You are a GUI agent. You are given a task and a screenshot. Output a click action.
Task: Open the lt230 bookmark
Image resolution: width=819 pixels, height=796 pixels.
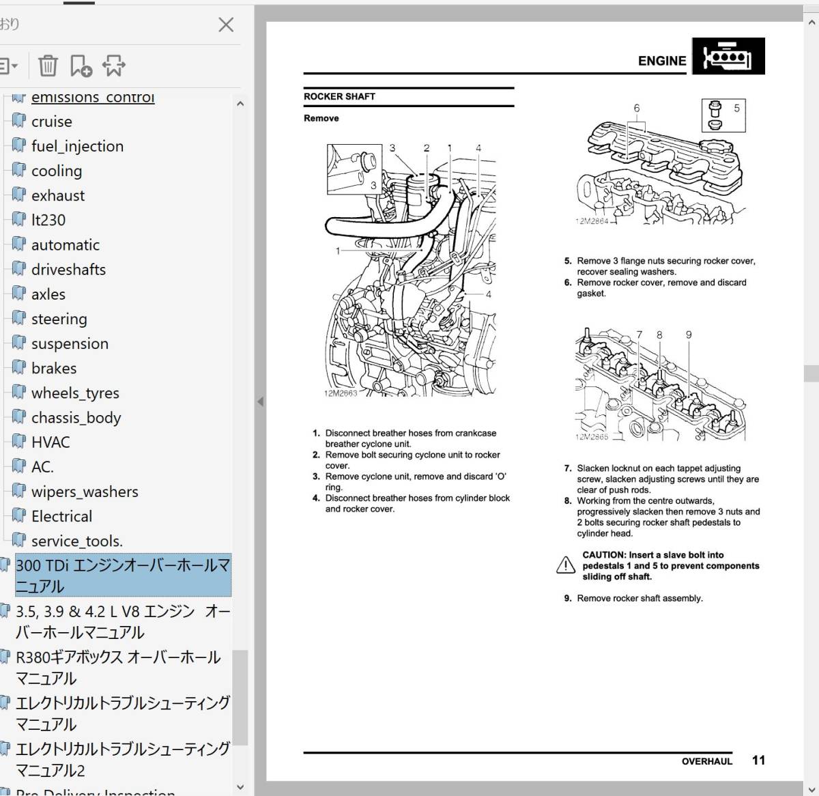pyautogui.click(x=48, y=220)
